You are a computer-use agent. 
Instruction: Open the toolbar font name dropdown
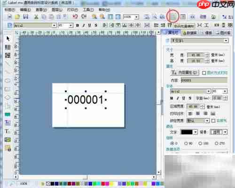[x=54, y=25]
